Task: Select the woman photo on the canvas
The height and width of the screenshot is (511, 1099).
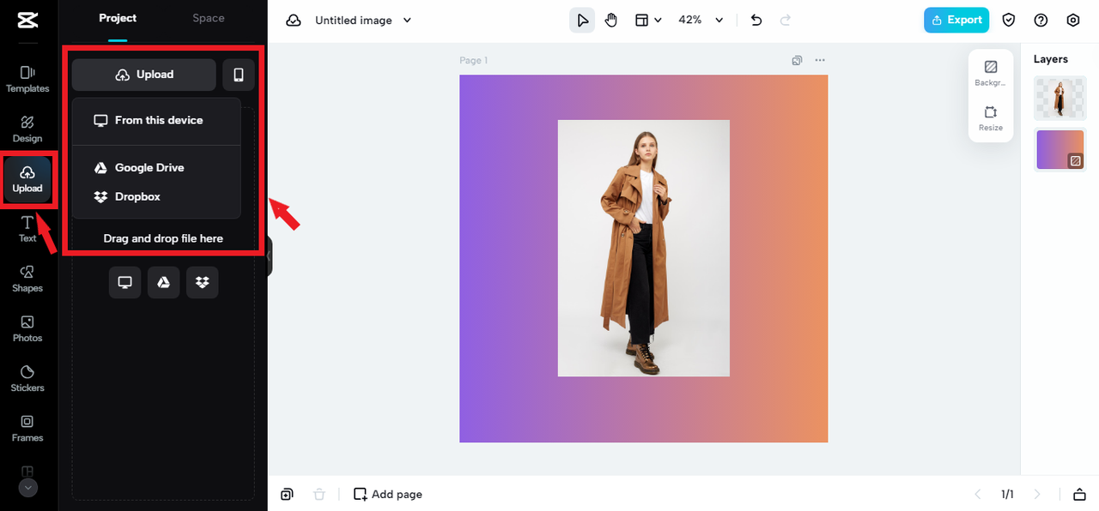Action: point(644,248)
